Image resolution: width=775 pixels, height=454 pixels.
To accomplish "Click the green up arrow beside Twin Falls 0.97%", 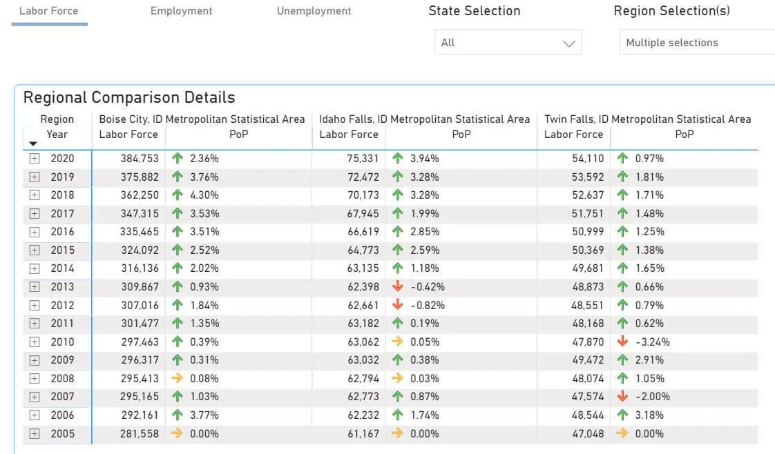I will [x=623, y=158].
